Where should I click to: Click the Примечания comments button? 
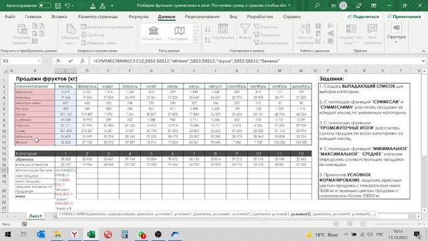click(404, 17)
